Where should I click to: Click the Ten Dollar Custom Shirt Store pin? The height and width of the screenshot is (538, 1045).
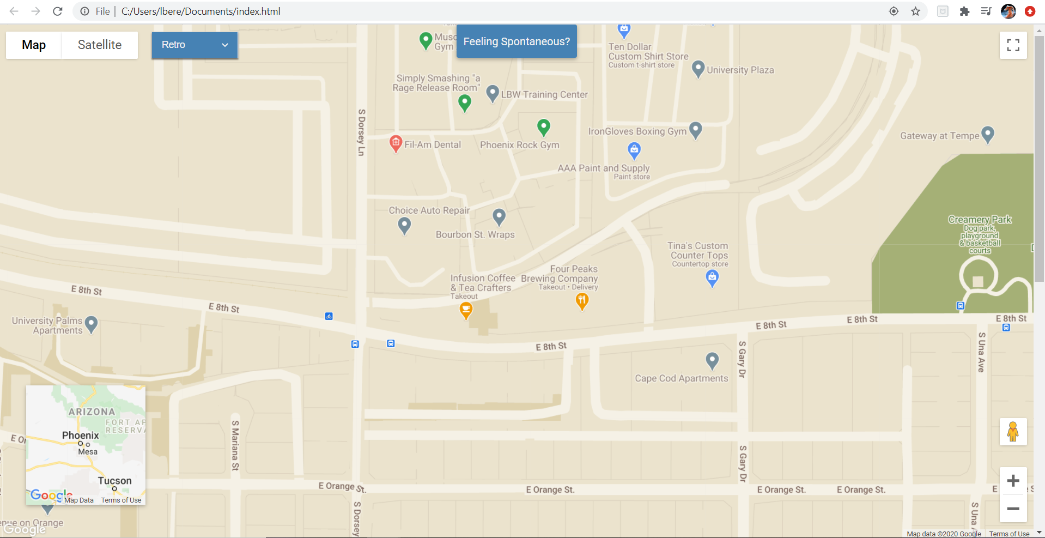pyautogui.click(x=624, y=31)
